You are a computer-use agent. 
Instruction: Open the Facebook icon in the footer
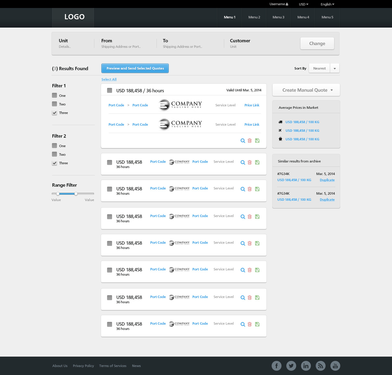[277, 366]
